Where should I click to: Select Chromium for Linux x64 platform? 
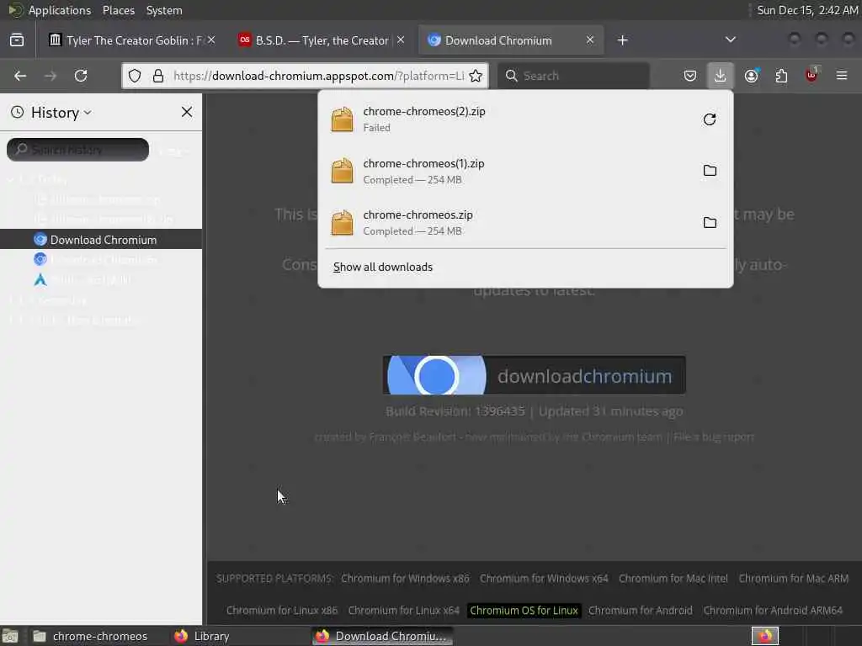403,611
